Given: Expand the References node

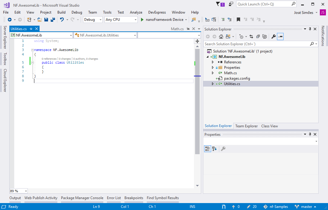Looking at the screenshot, I should point(213,62).
